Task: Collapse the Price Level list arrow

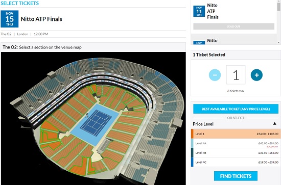Action: tap(274, 124)
